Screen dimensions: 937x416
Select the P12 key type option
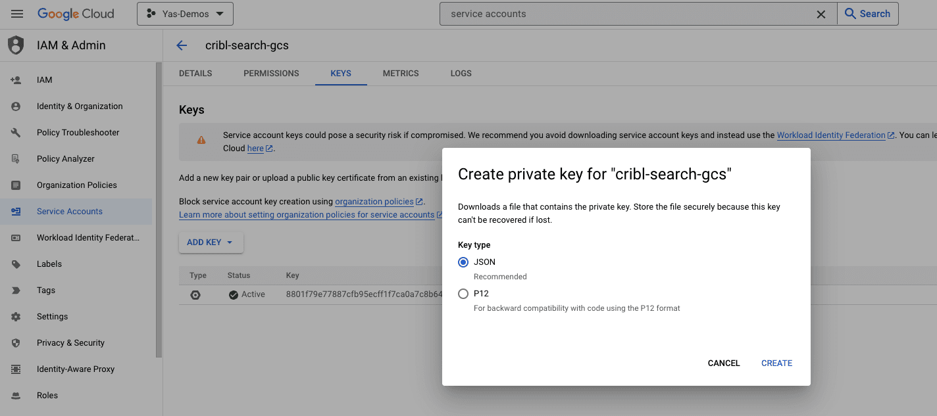pyautogui.click(x=463, y=294)
